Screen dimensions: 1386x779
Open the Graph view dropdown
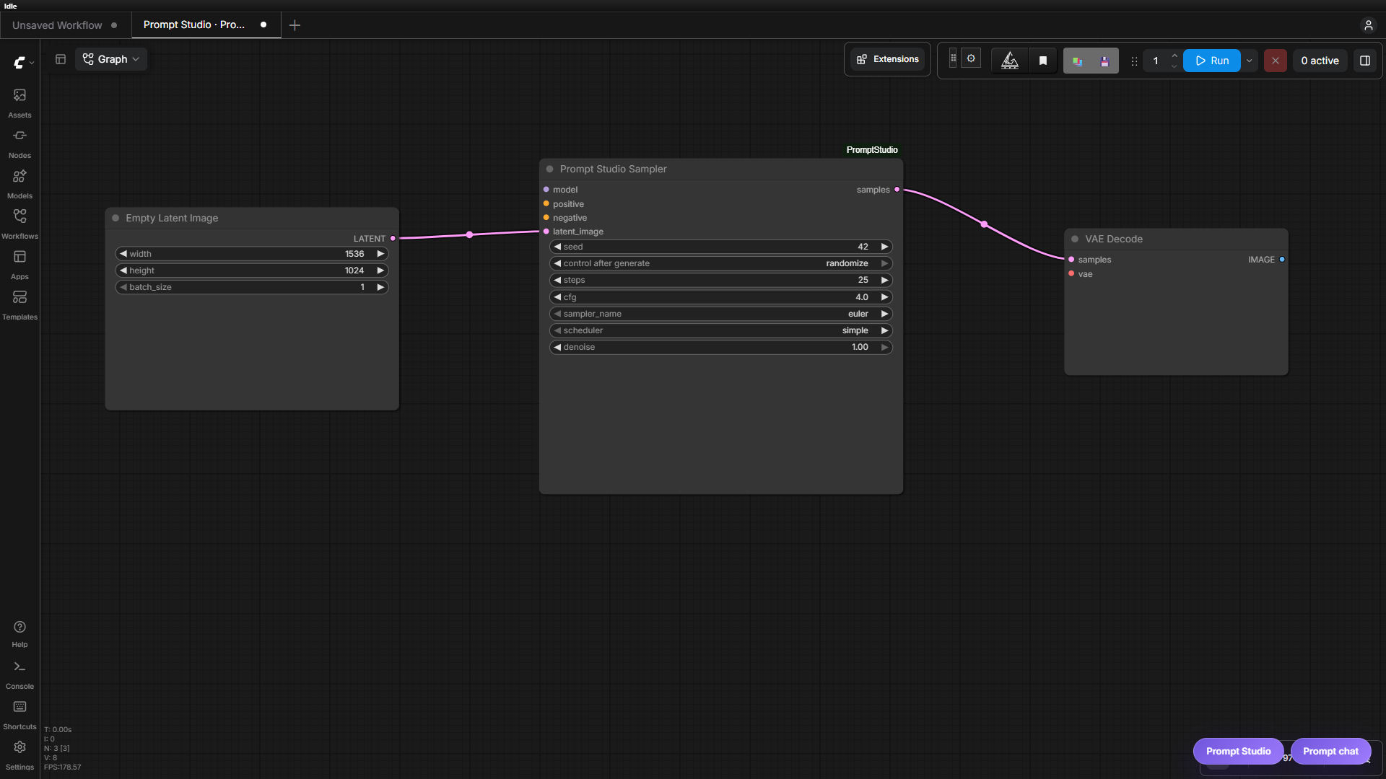pos(111,59)
